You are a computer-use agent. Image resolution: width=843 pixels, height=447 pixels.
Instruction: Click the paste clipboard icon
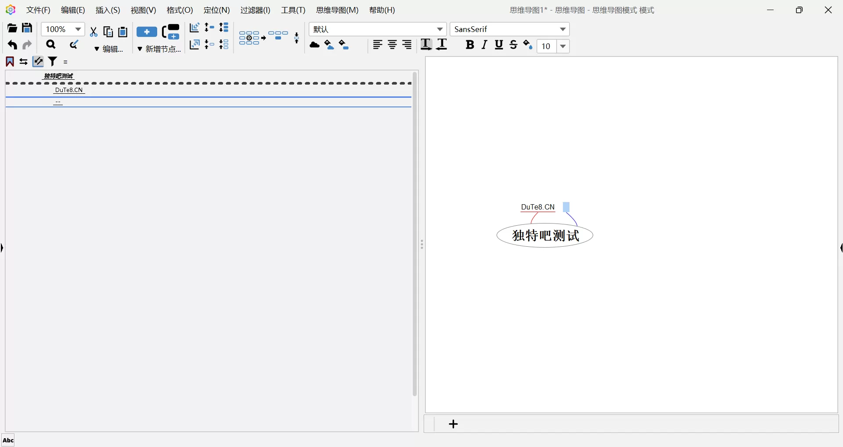[123, 32]
